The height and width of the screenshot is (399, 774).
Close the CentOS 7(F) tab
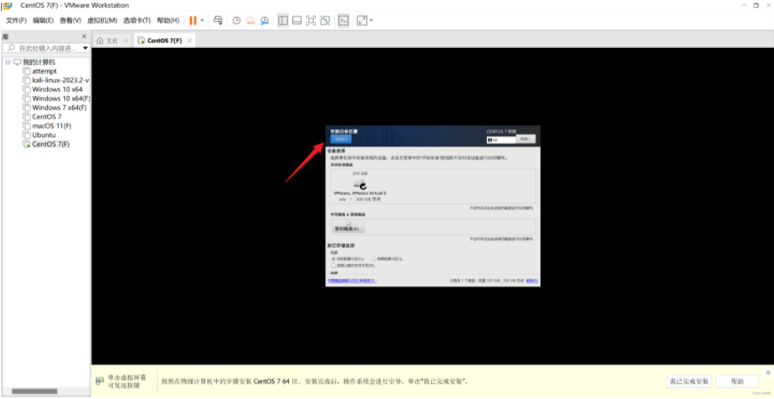pos(189,41)
